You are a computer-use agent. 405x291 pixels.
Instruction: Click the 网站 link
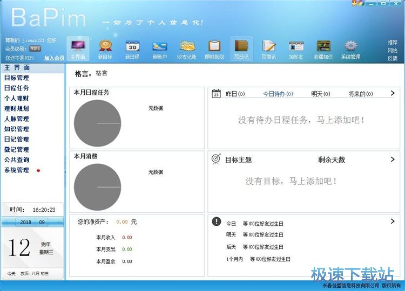[393, 50]
